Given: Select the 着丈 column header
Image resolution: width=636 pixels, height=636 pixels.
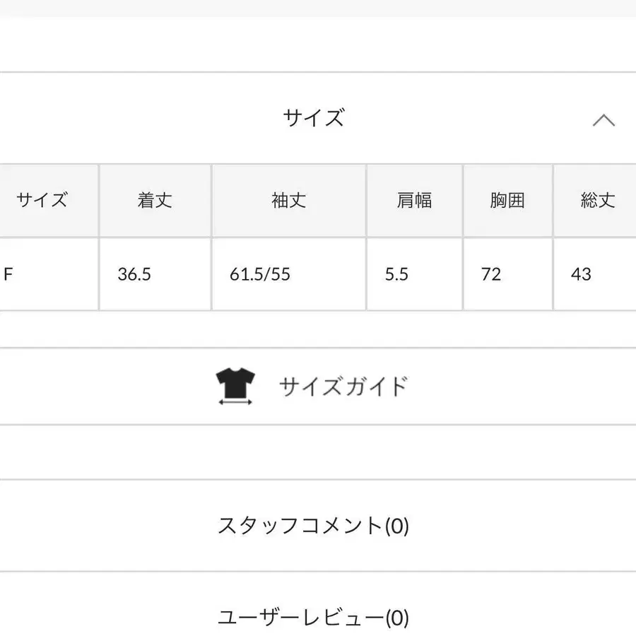Looking at the screenshot, I should tap(155, 201).
